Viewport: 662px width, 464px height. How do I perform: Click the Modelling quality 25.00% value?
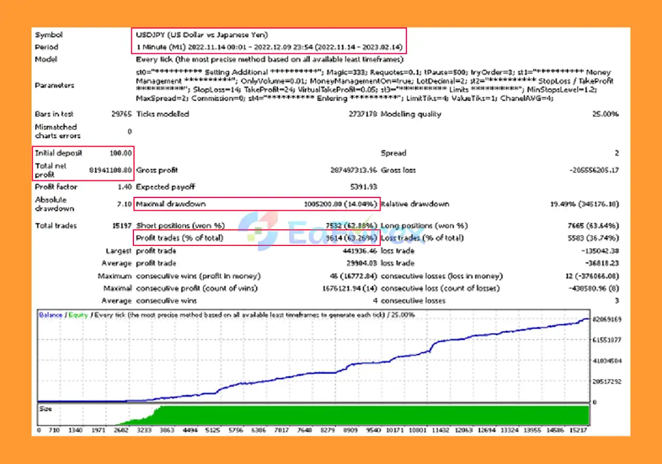pos(605,114)
